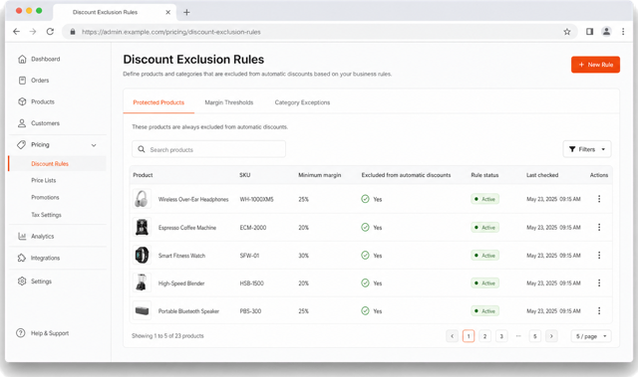Open the Customers section

pyautogui.click(x=39, y=123)
